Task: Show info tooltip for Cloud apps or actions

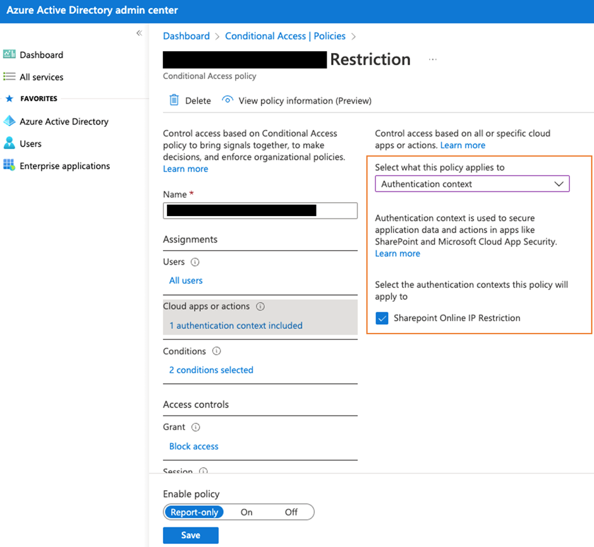Action: (x=260, y=306)
